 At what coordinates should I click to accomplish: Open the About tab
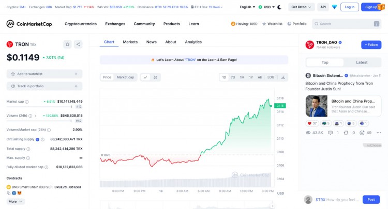(171, 42)
